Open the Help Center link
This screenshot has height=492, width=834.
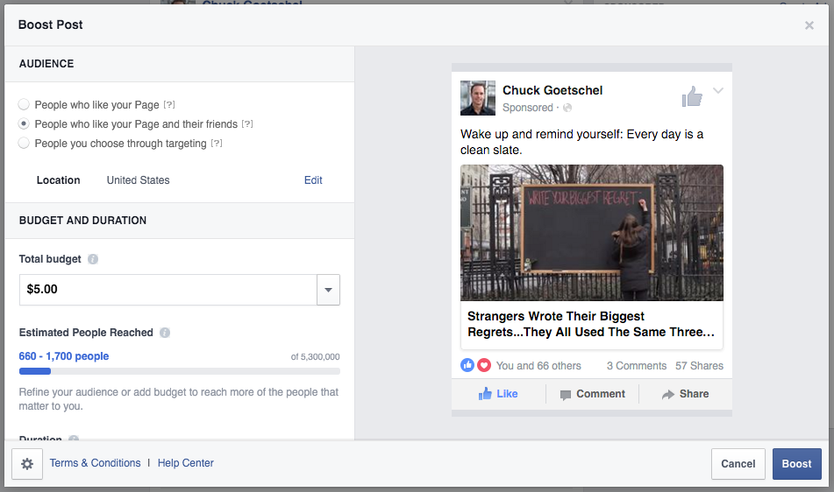click(186, 463)
